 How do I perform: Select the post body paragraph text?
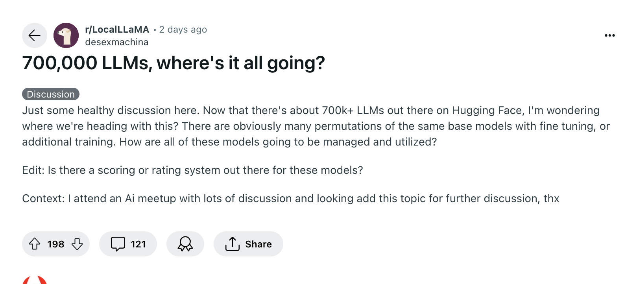(x=275, y=126)
